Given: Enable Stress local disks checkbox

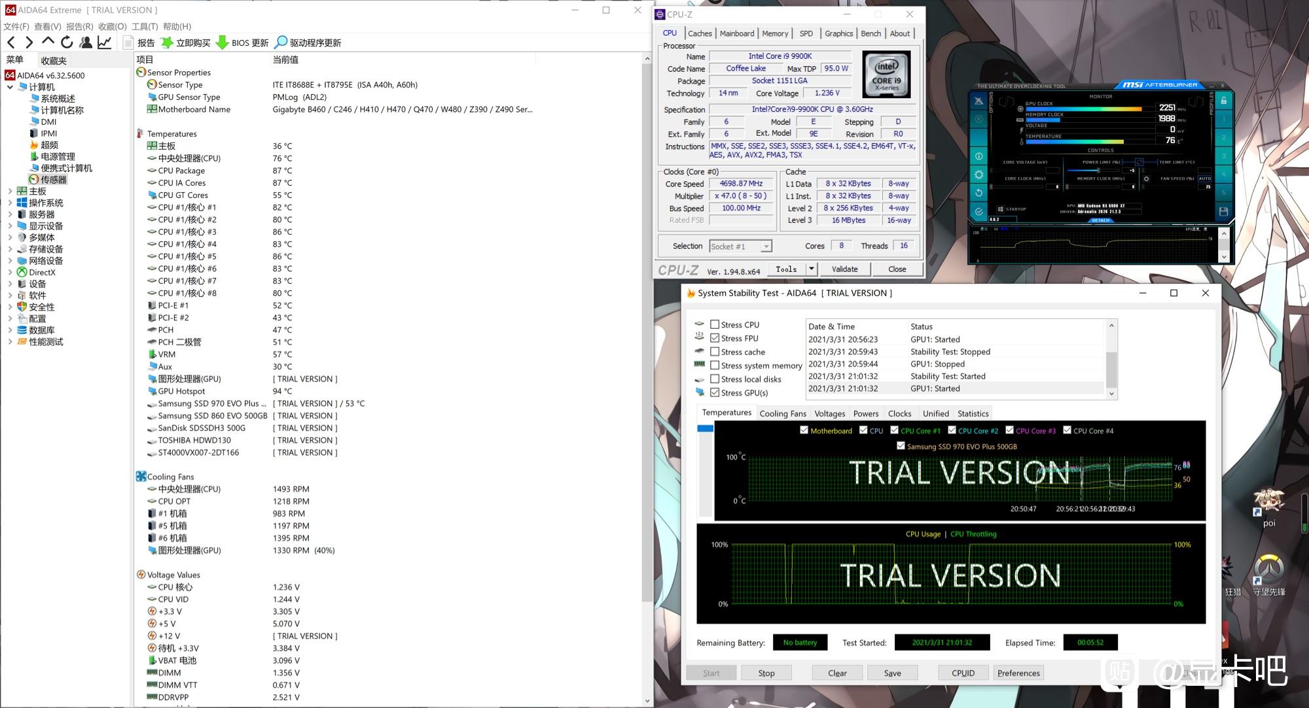Looking at the screenshot, I should pos(715,379).
